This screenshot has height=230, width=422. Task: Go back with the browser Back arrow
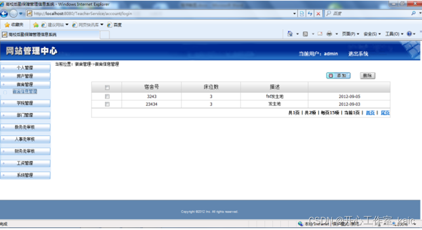4,14
